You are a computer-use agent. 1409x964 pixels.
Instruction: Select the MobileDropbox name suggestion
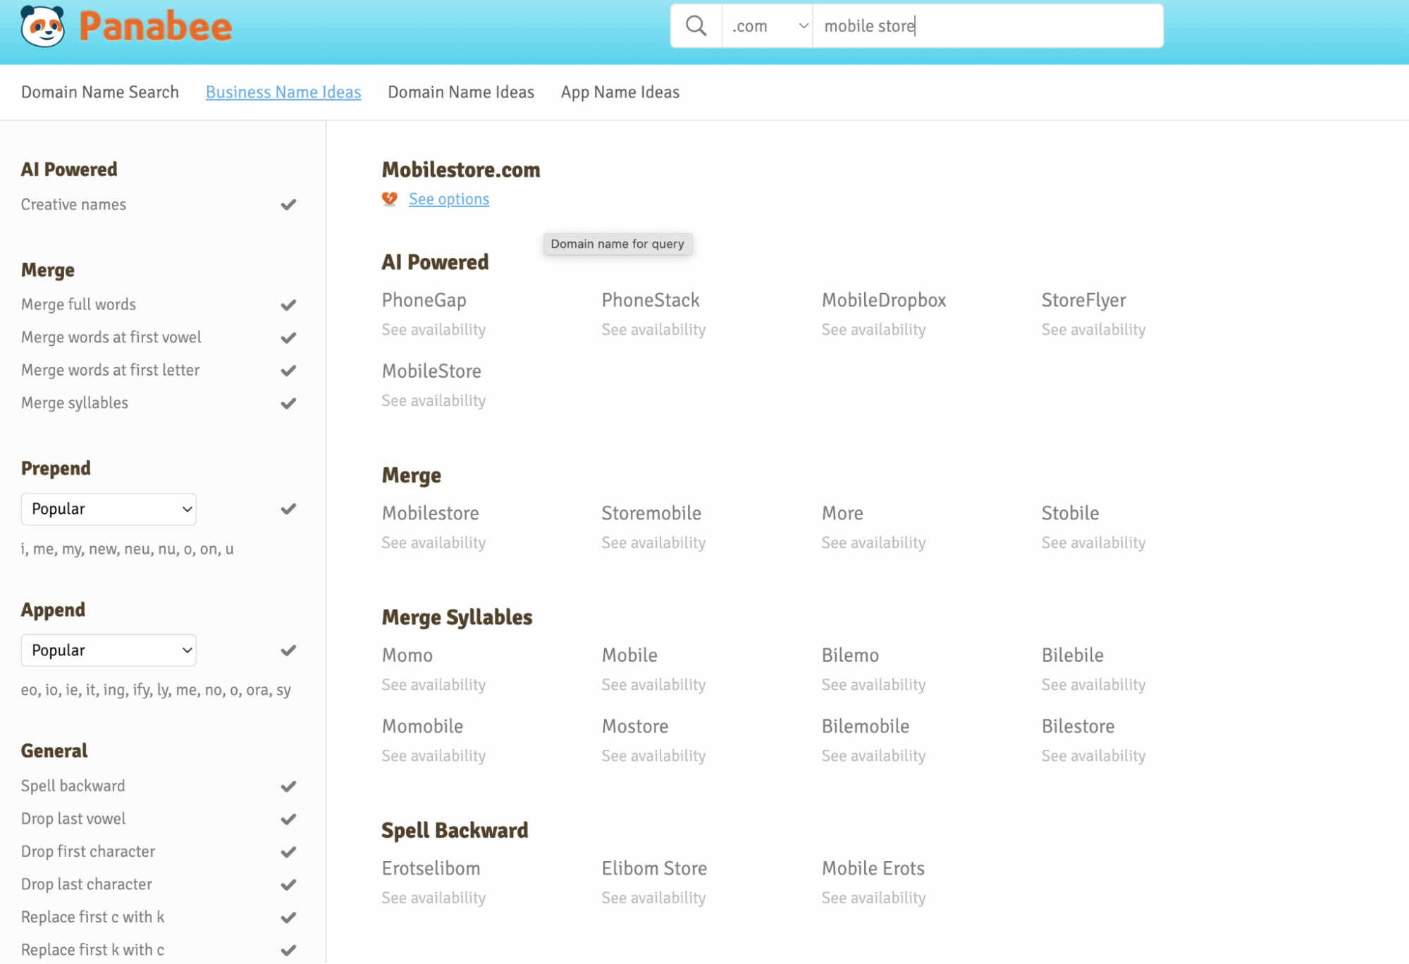(884, 300)
